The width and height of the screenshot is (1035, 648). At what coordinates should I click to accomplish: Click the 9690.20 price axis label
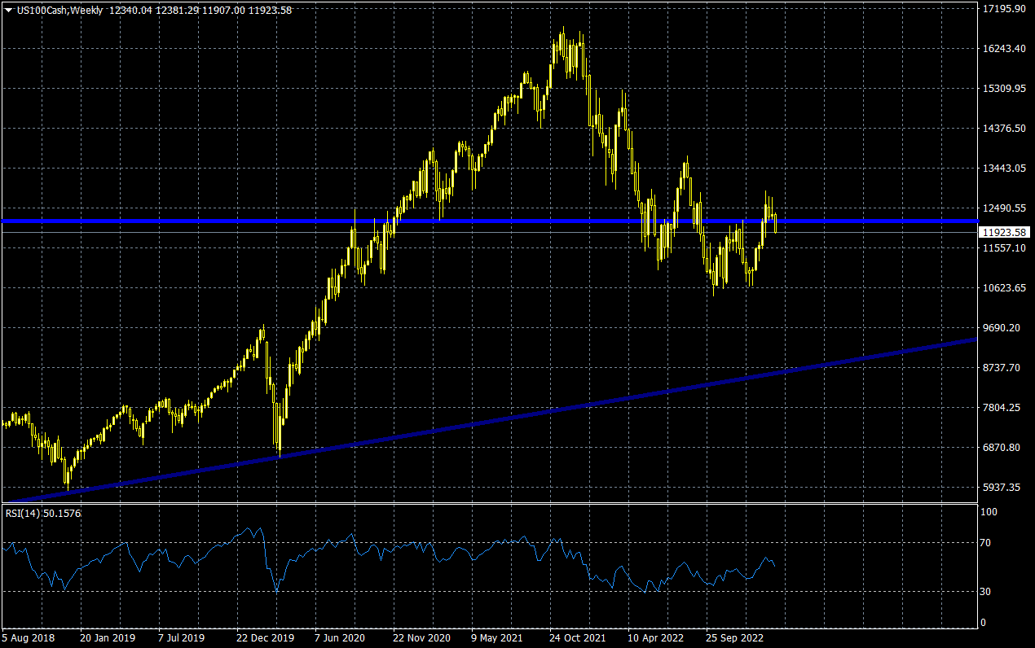[x=1003, y=328]
